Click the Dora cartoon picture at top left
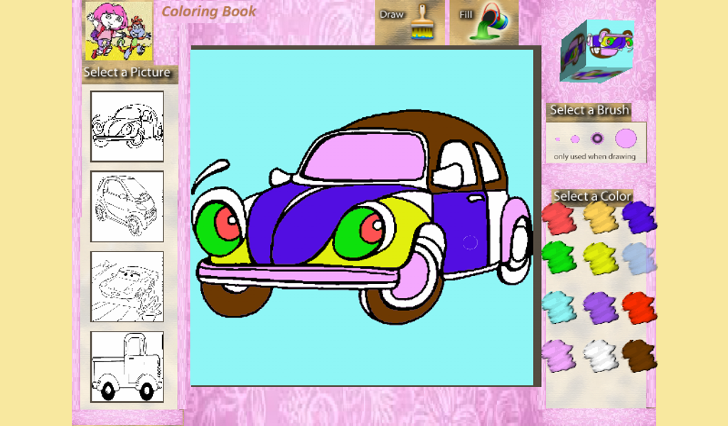 coord(119,31)
